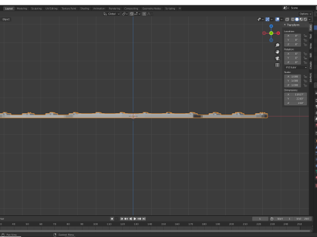This screenshot has width=317, height=237.
Task: Switch to the Animation workspace tab
Action: (99, 9)
